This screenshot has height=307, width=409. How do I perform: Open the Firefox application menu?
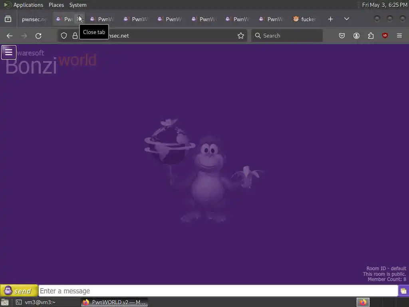click(x=399, y=36)
